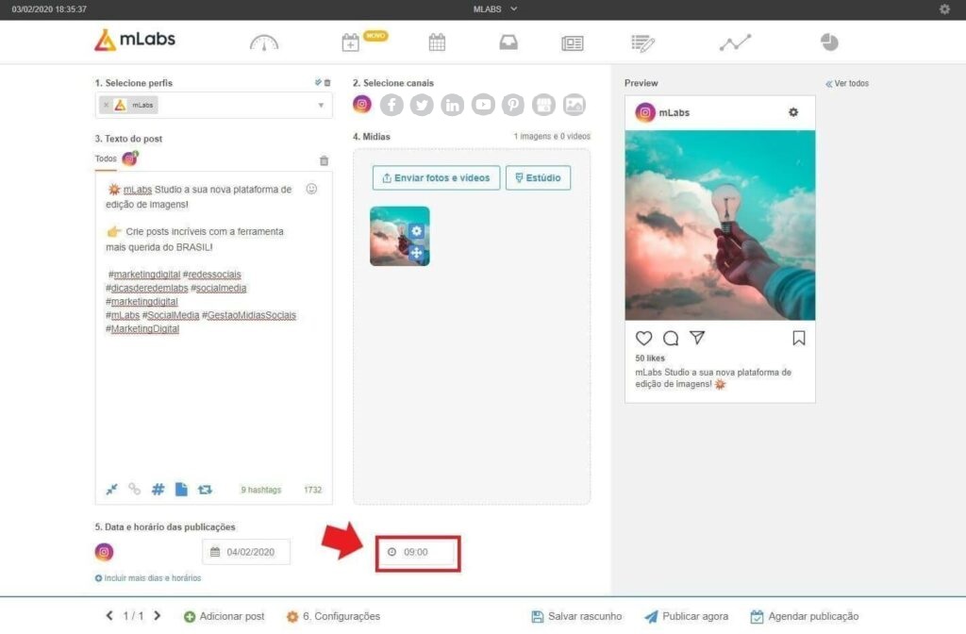Click the move arrows on the media thumbnail

pos(416,253)
